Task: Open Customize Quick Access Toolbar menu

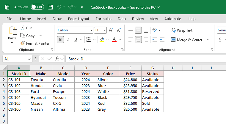Action: [82, 7]
